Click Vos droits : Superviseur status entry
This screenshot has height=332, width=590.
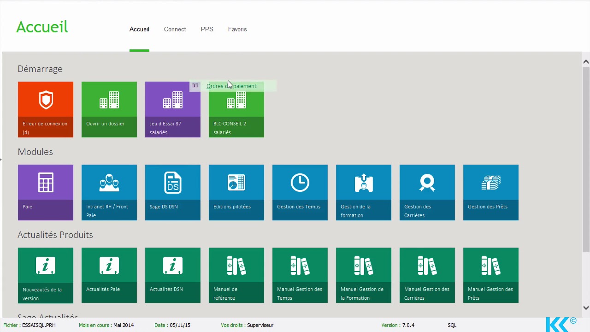[247, 325]
